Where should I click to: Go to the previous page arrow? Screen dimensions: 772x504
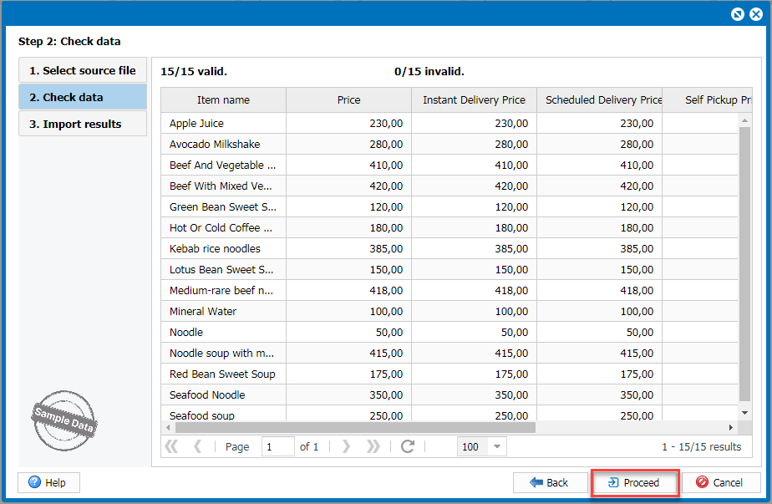click(x=198, y=446)
